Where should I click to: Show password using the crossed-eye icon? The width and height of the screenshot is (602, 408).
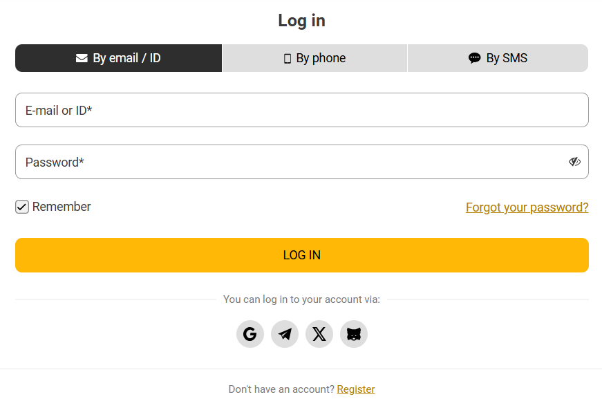tap(574, 162)
